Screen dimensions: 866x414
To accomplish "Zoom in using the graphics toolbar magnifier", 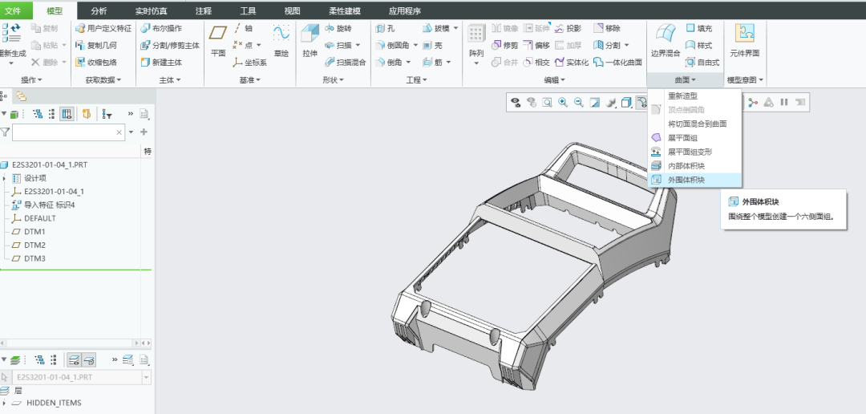I will click(563, 102).
